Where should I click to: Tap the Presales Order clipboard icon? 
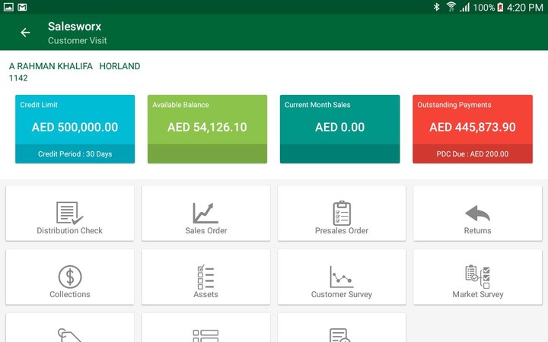pyautogui.click(x=342, y=213)
